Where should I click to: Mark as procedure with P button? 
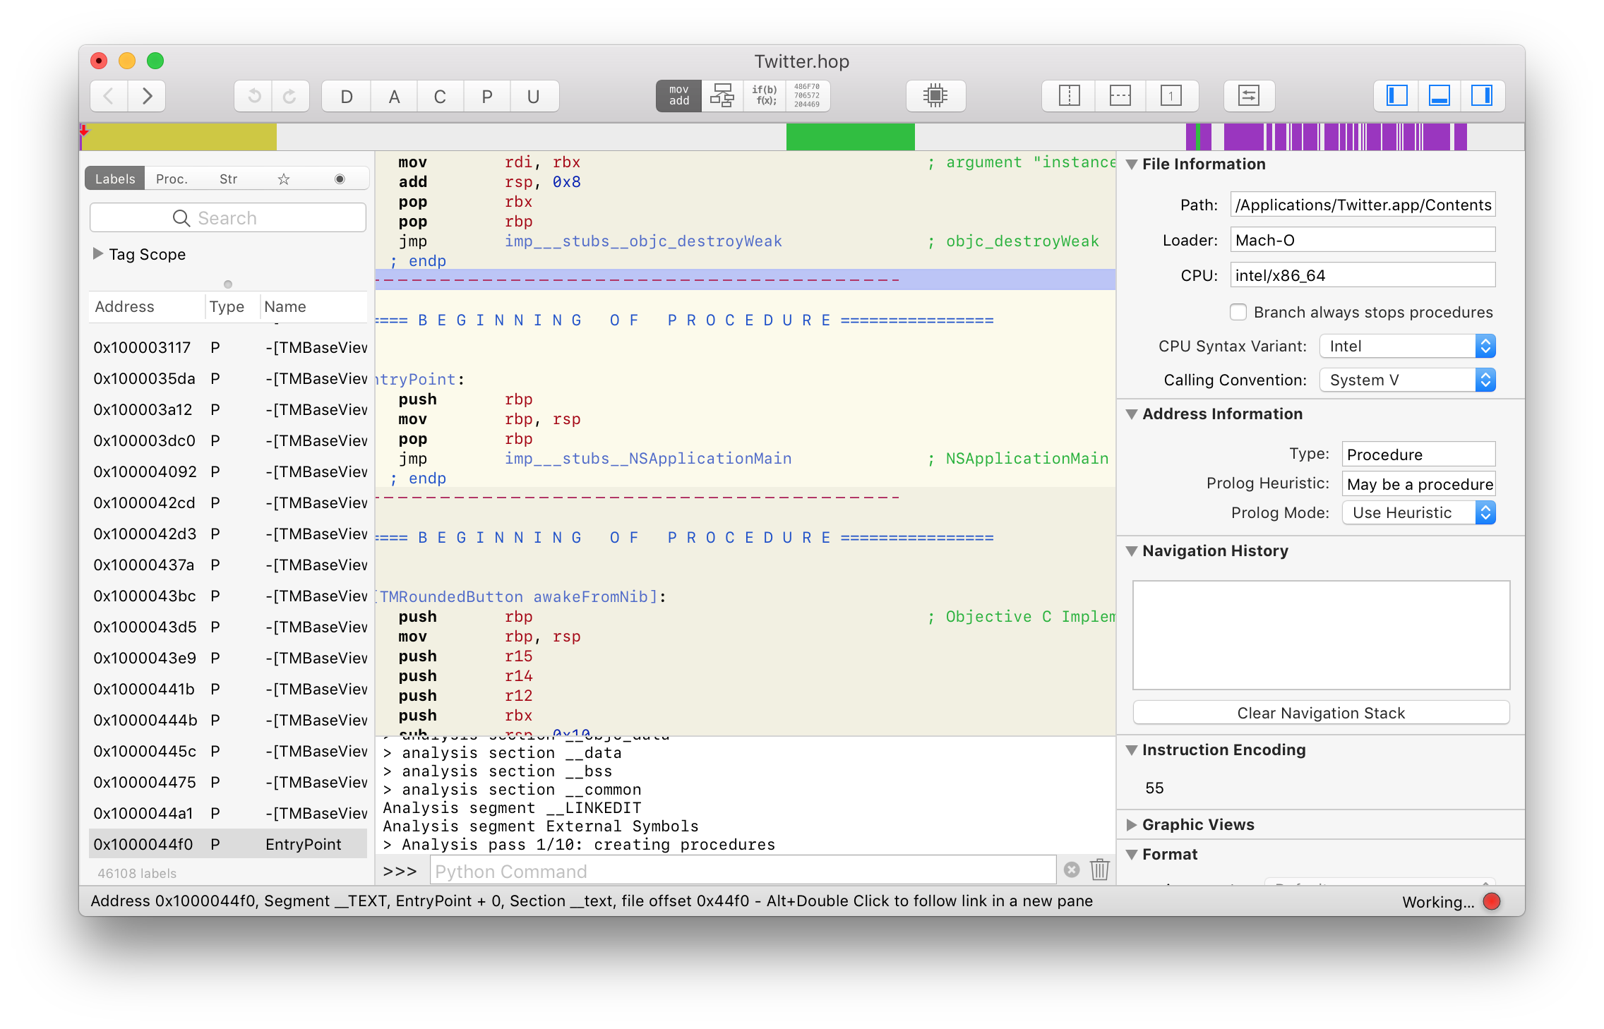point(487,96)
